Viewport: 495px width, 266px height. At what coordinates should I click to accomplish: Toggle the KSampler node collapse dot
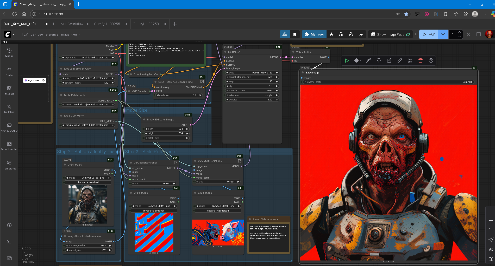coord(225,52)
